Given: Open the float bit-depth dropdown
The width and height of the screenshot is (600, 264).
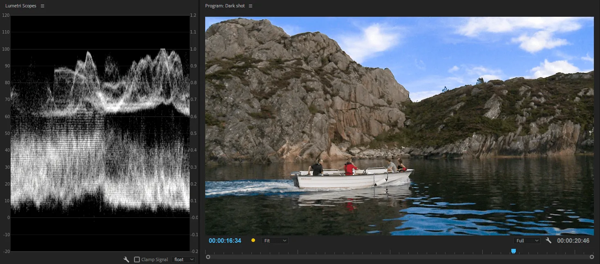Looking at the screenshot, I should coord(184,260).
